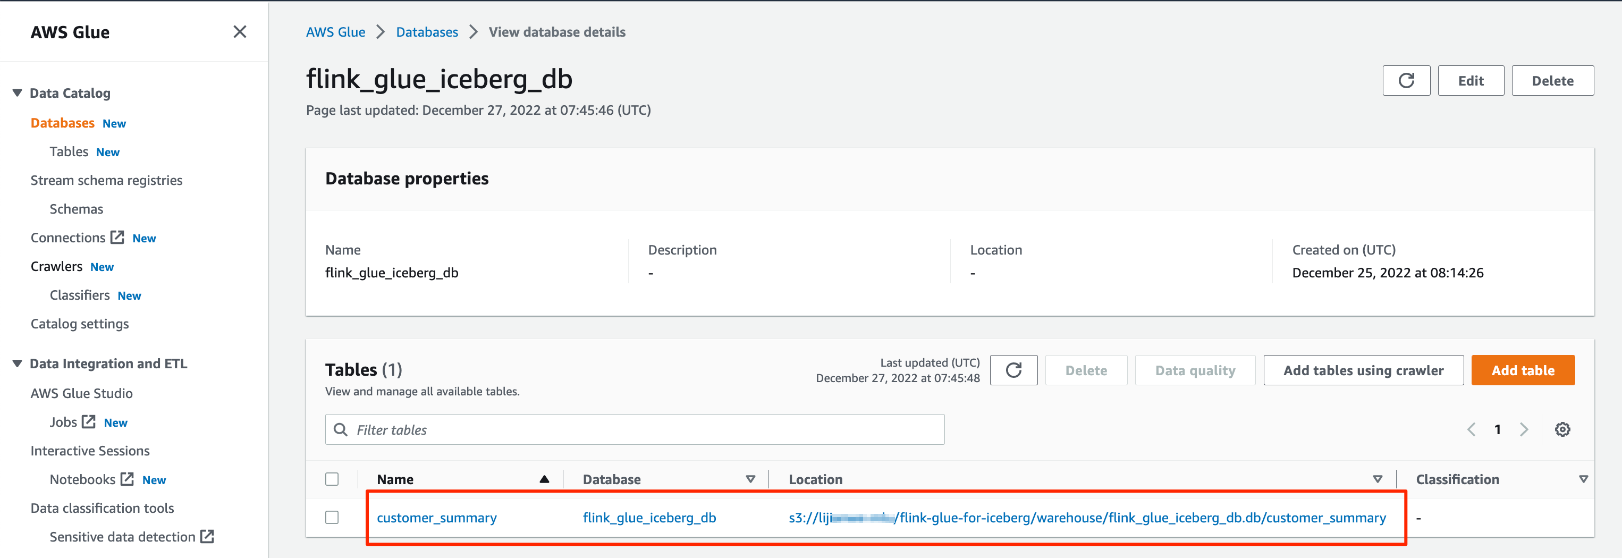The width and height of the screenshot is (1622, 558).
Task: Sort tables by Name ascending arrow
Action: pyautogui.click(x=544, y=479)
